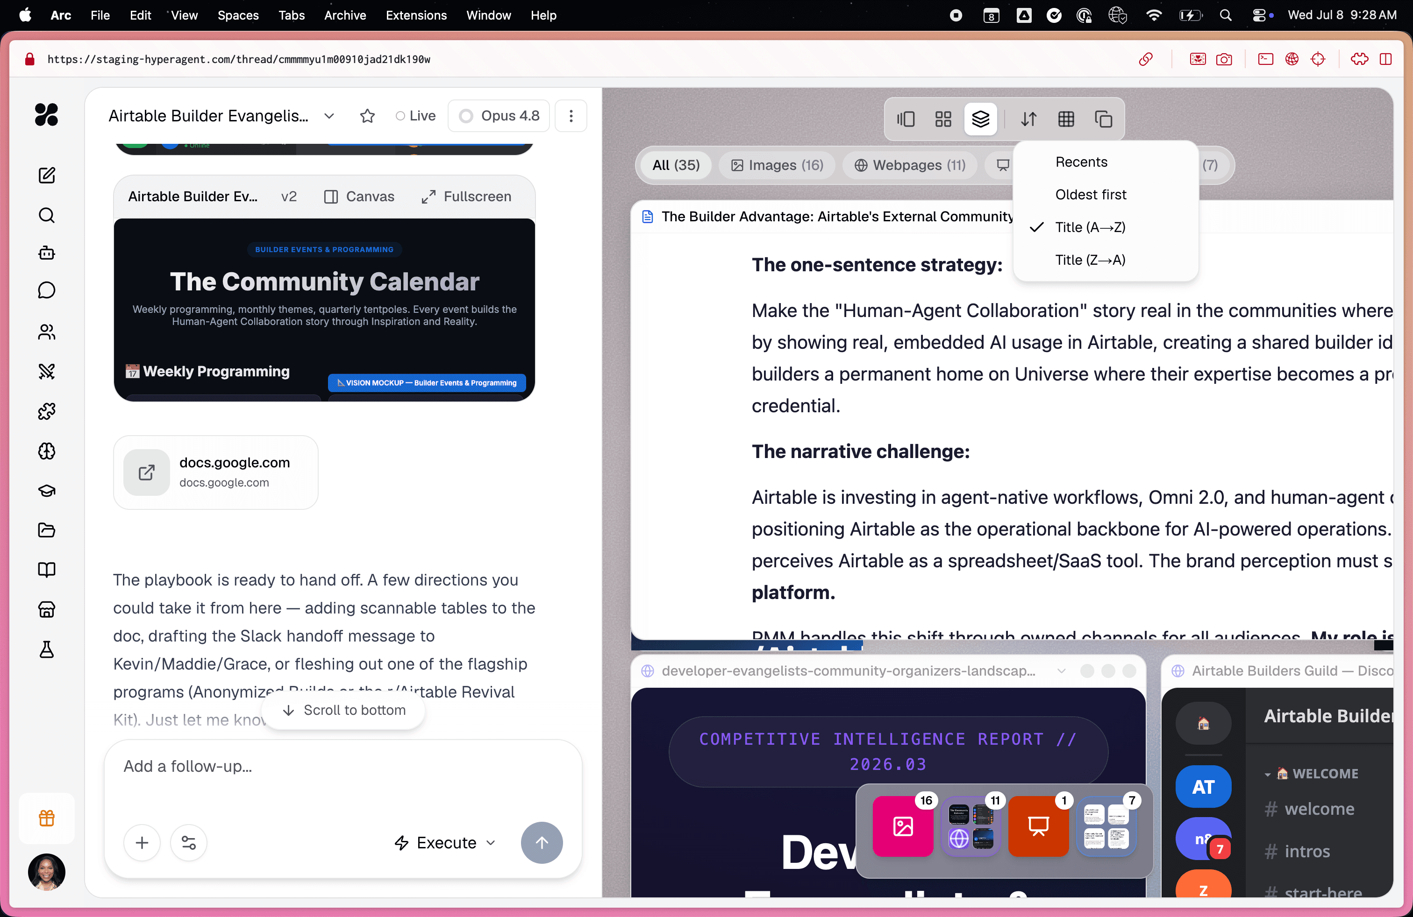This screenshot has width=1413, height=917.
Task: Send the follow-up with the arrow button
Action: coord(542,842)
